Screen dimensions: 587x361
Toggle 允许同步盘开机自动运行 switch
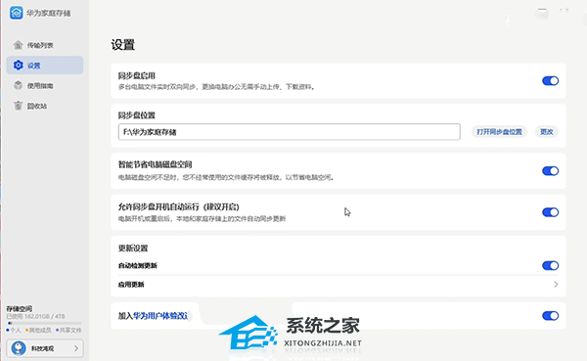click(550, 212)
